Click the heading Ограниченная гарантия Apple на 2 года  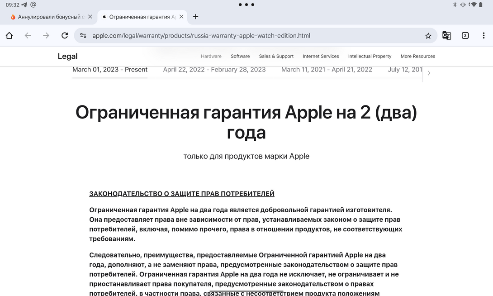tap(246, 122)
